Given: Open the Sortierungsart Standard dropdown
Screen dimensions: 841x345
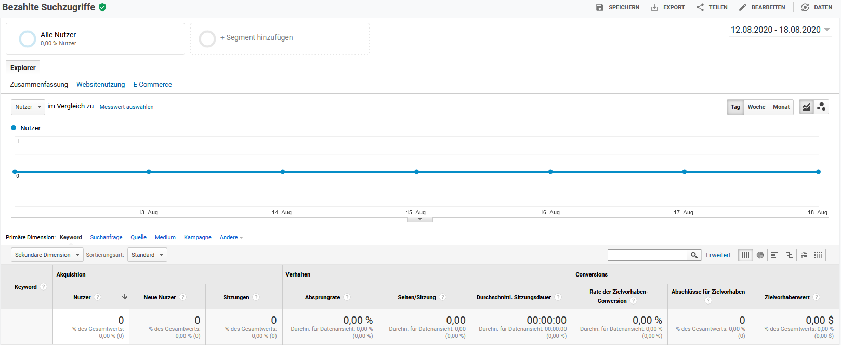Looking at the screenshot, I should coord(147,255).
